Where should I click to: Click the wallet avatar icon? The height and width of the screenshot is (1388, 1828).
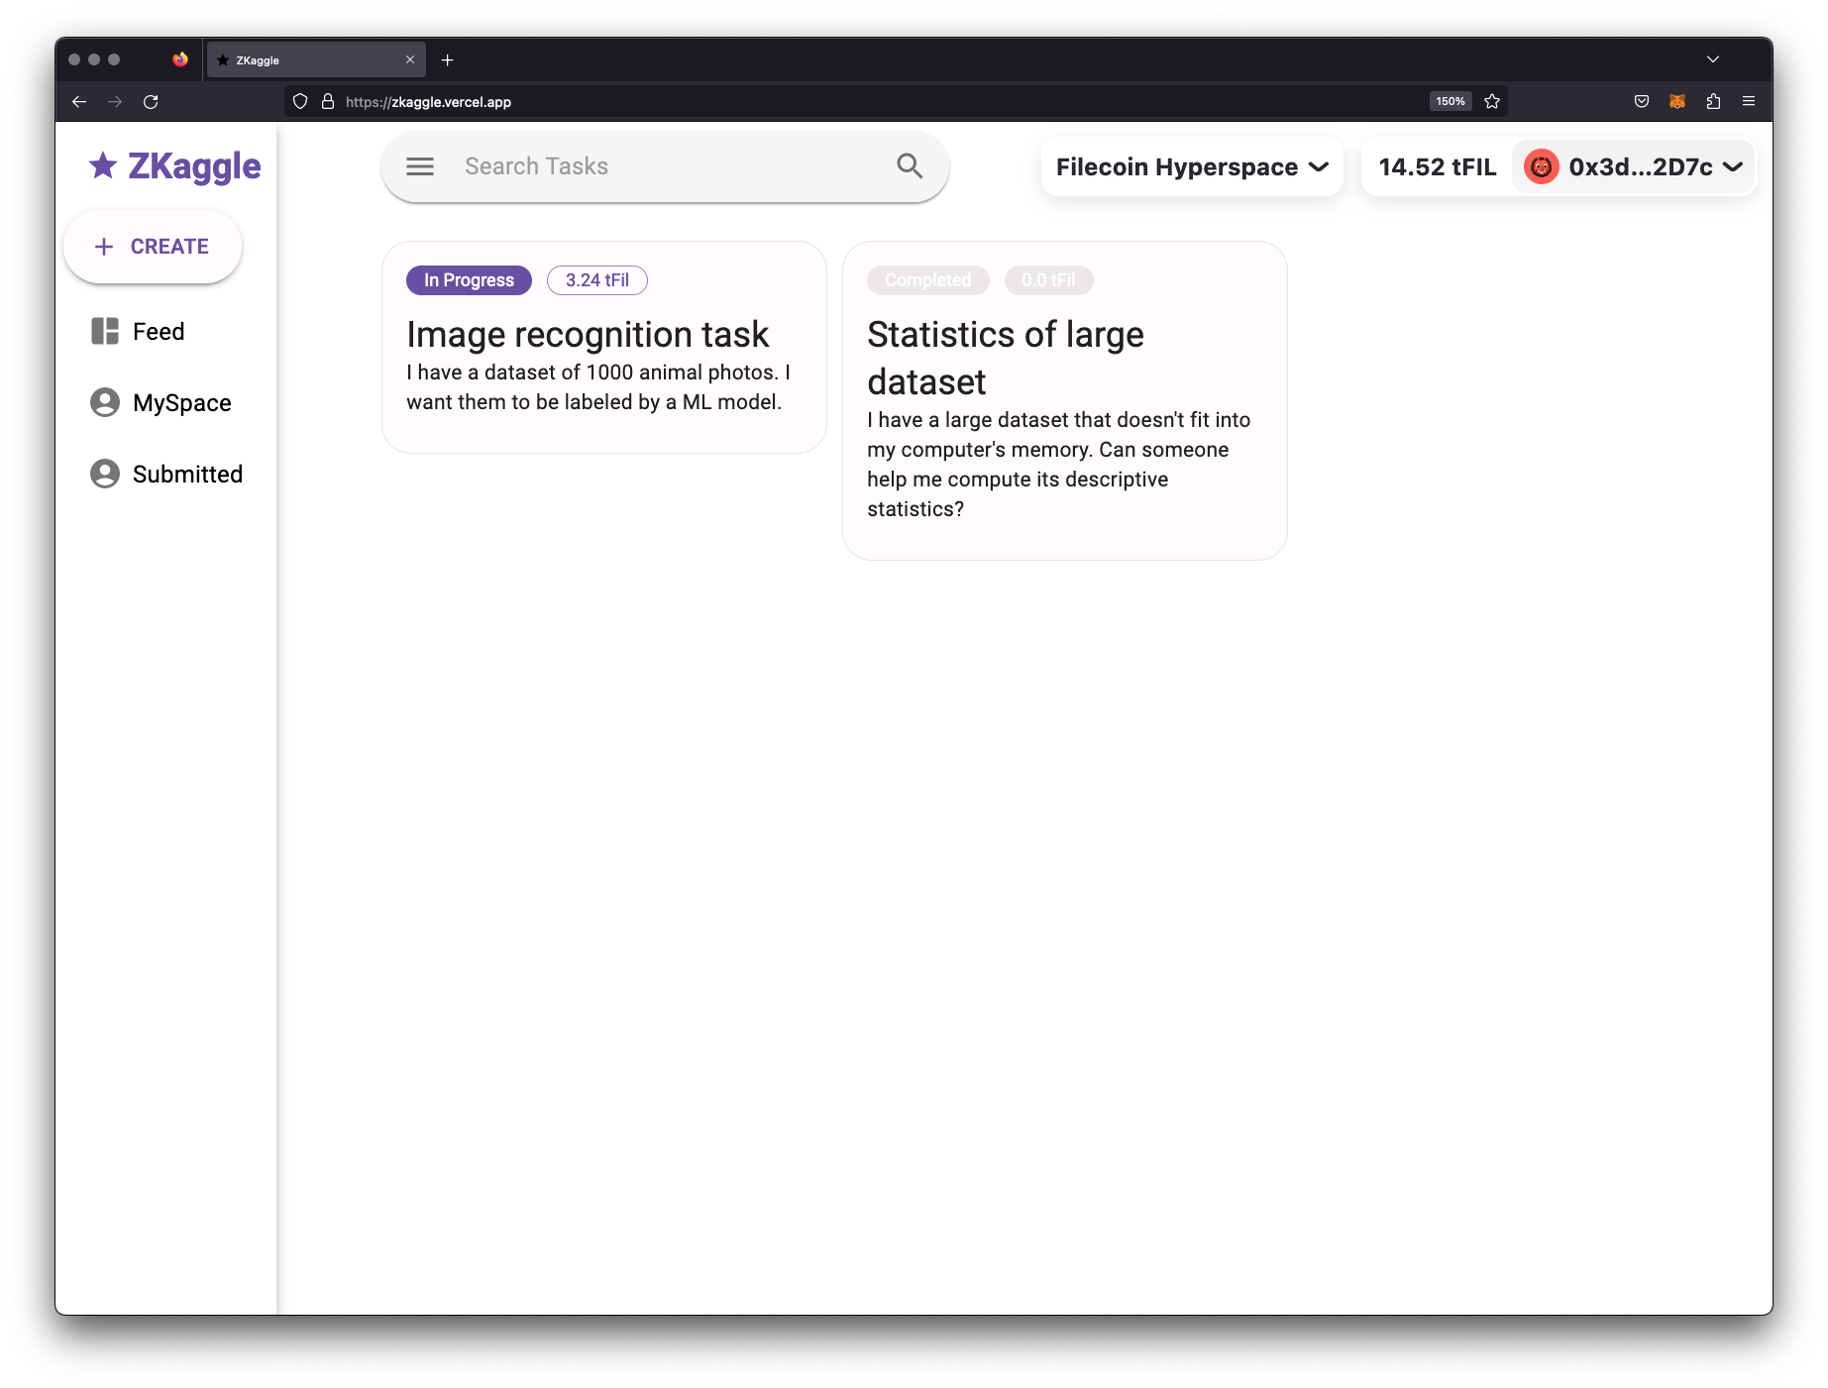1541,166
